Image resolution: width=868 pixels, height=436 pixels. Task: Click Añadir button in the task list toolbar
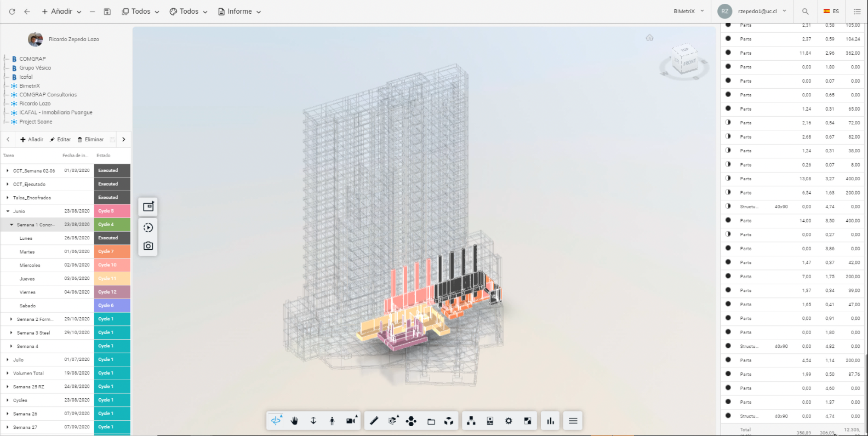tap(32, 140)
